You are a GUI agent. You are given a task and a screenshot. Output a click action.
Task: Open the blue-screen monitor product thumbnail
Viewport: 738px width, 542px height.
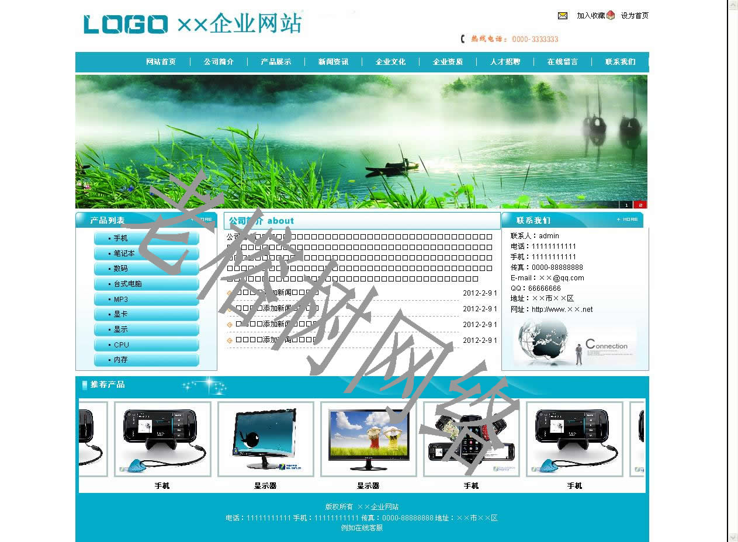pos(266,439)
